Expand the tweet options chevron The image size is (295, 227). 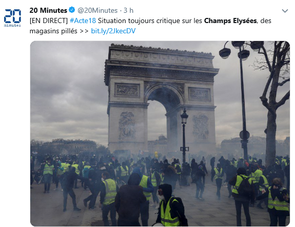point(285,11)
